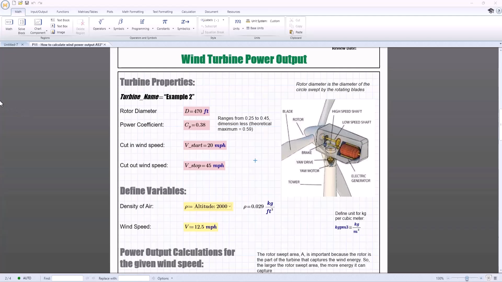Switch to page view mode icon

point(488,278)
